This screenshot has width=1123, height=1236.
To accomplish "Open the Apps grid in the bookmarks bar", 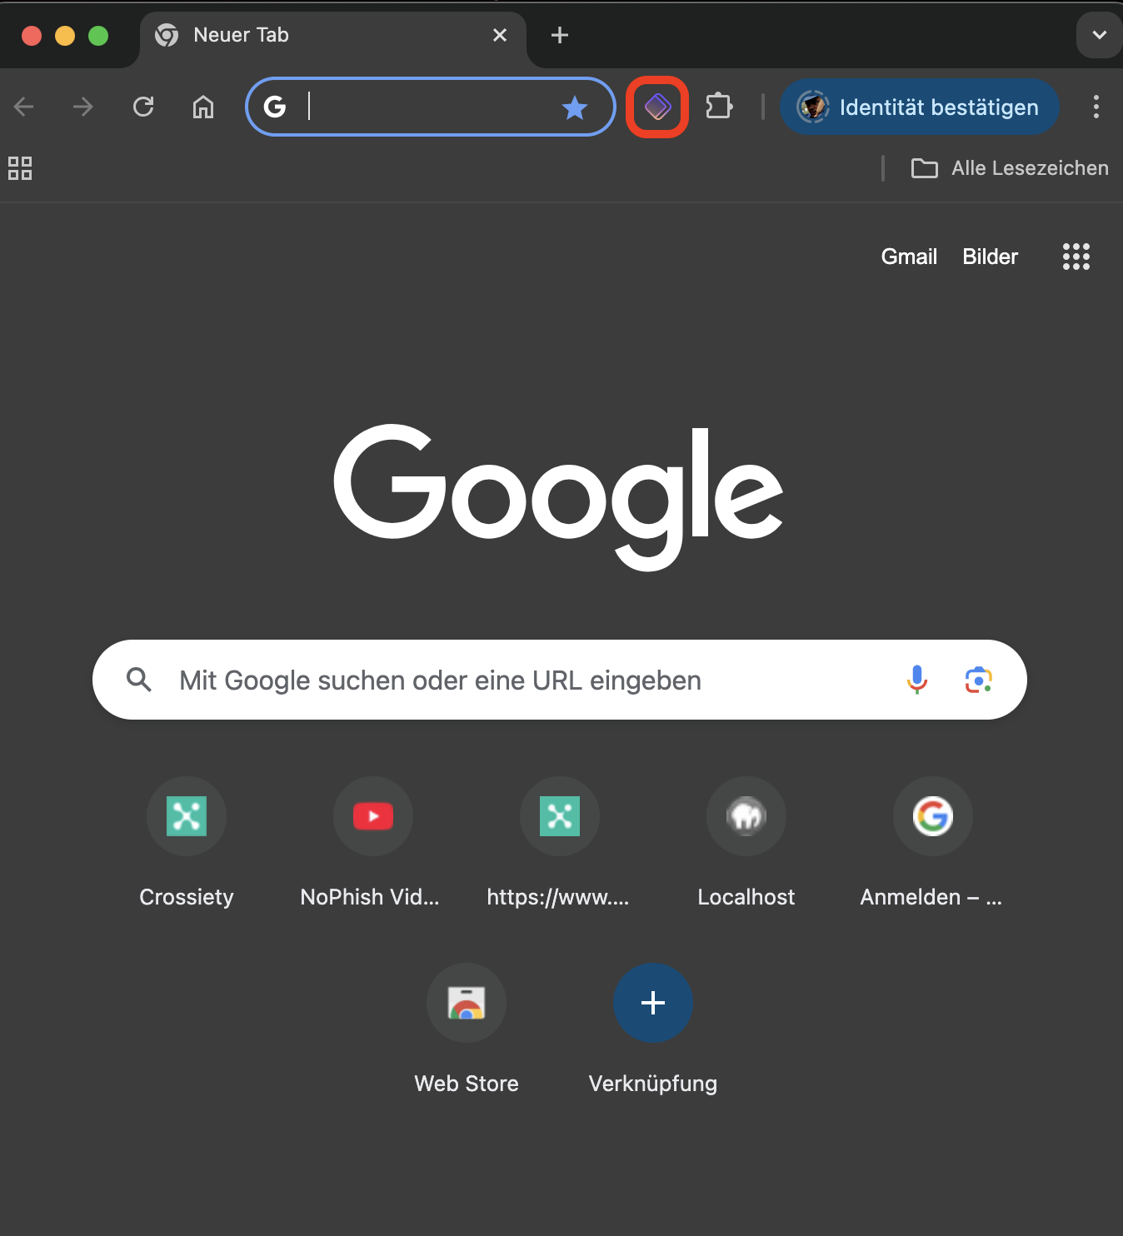I will [x=20, y=168].
